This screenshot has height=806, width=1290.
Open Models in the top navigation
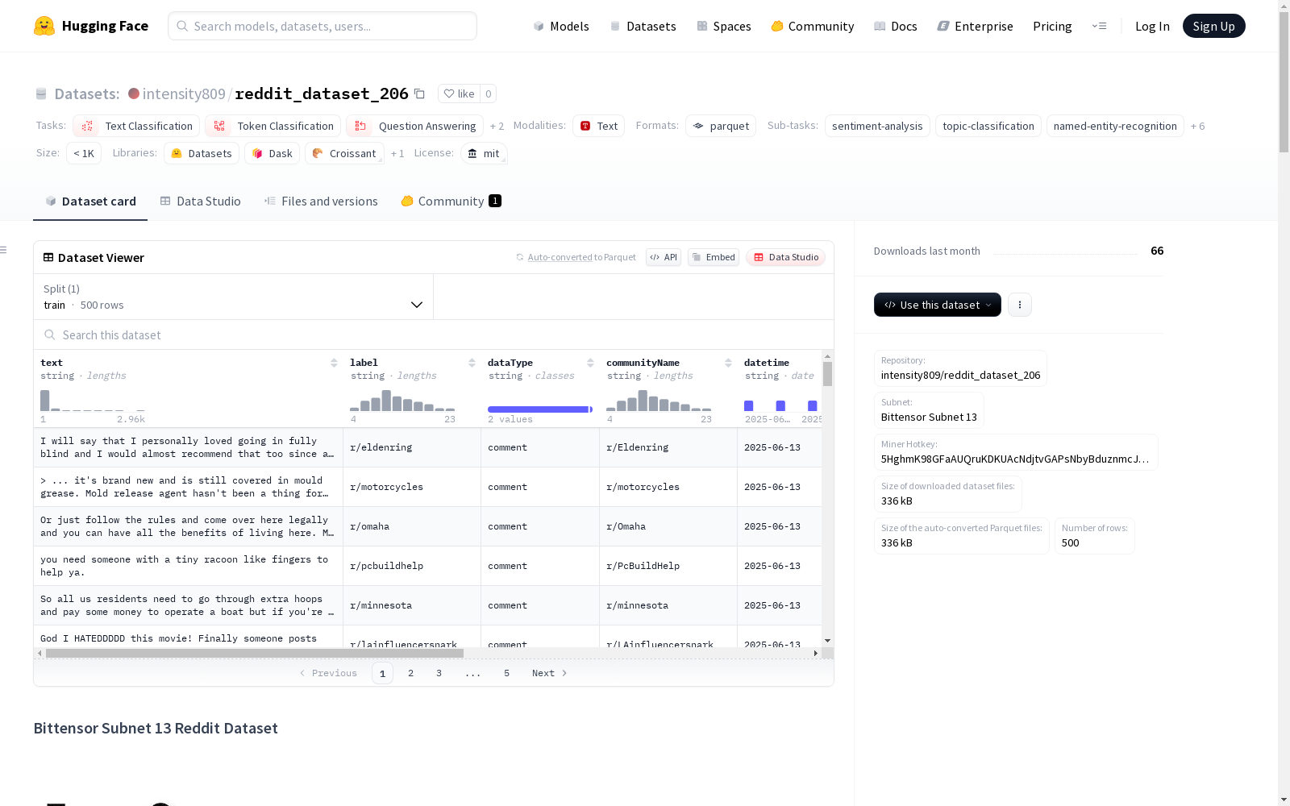click(x=561, y=26)
